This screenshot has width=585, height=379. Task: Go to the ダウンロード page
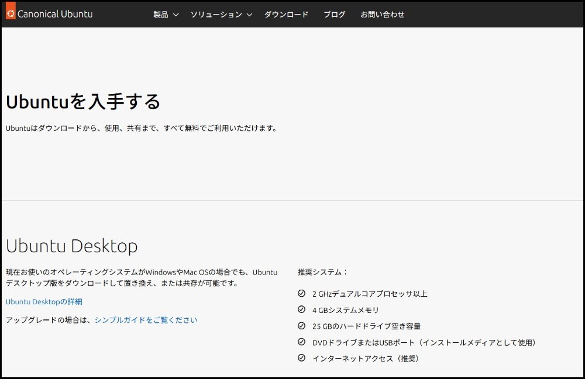(x=287, y=15)
